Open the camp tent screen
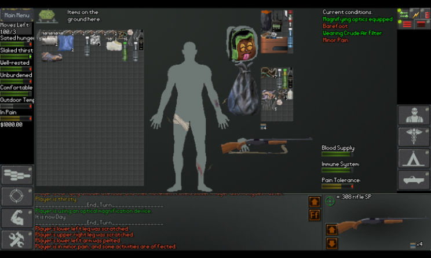 click(414, 159)
